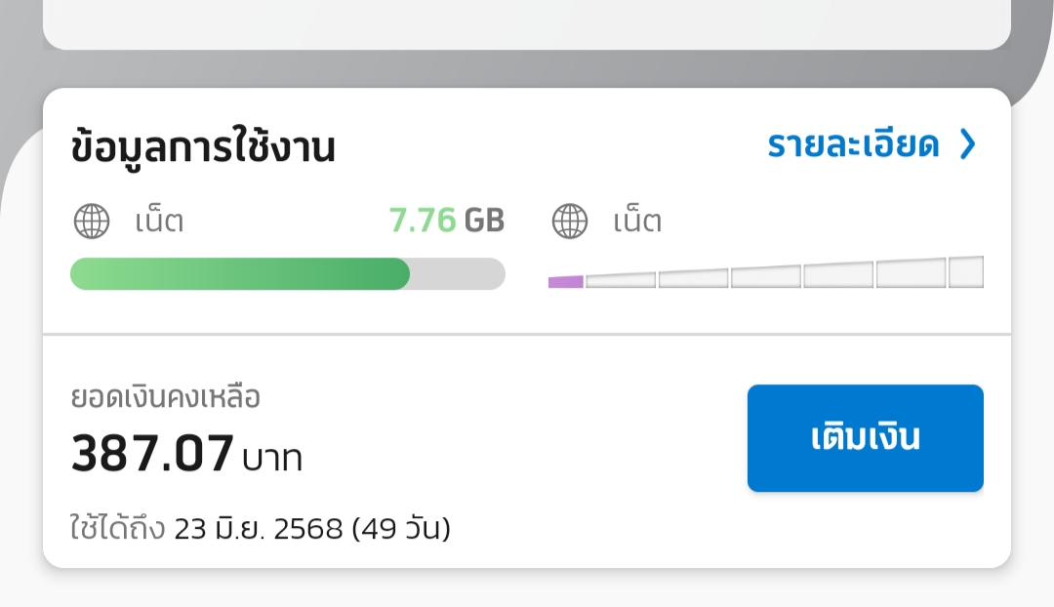Screen dimensions: 1054x607
Task: Tap the เติมเงิน top-up button
Action: pos(865,438)
